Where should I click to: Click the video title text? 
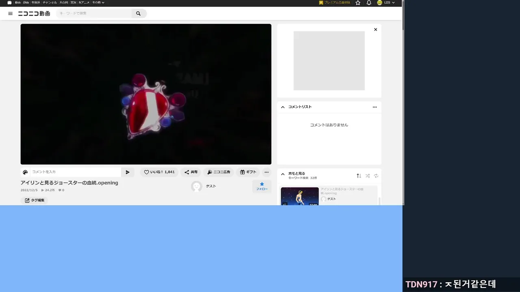pyautogui.click(x=69, y=183)
